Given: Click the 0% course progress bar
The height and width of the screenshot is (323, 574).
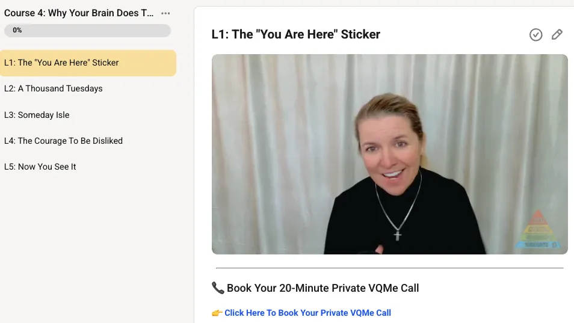Looking at the screenshot, I should coord(87,30).
